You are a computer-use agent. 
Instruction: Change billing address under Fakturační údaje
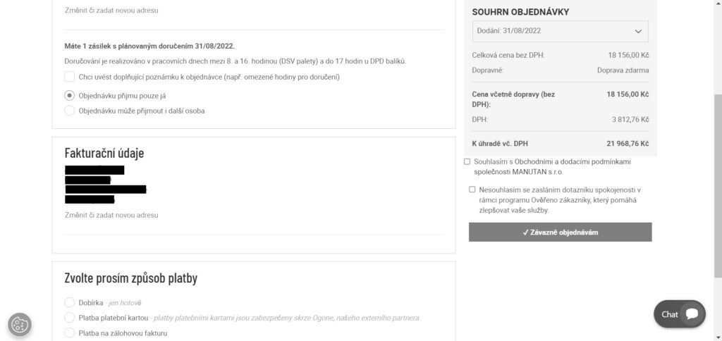coord(111,215)
